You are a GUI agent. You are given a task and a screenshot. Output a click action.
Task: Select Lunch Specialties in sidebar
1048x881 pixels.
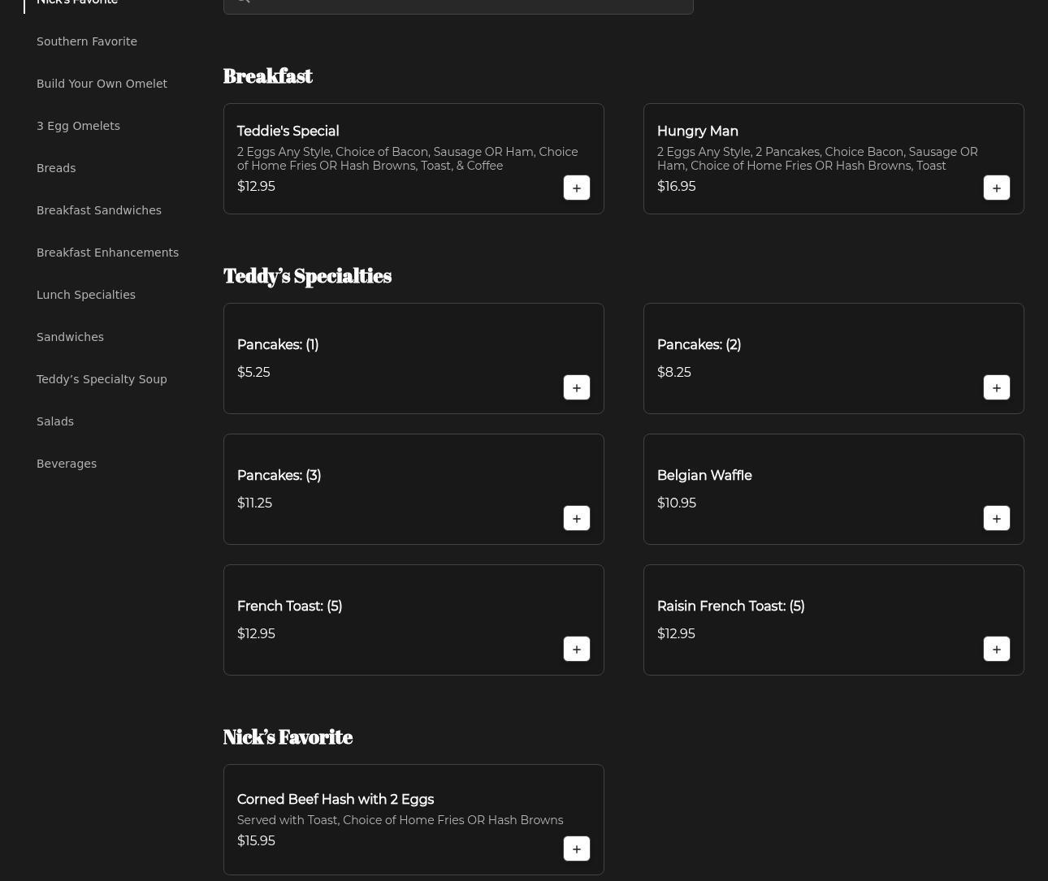pos(86,295)
